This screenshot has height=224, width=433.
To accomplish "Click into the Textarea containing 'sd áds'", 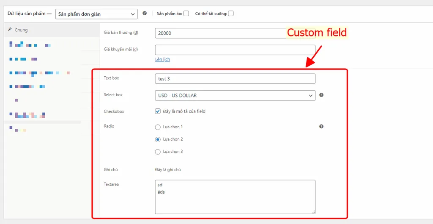I will point(235,197).
